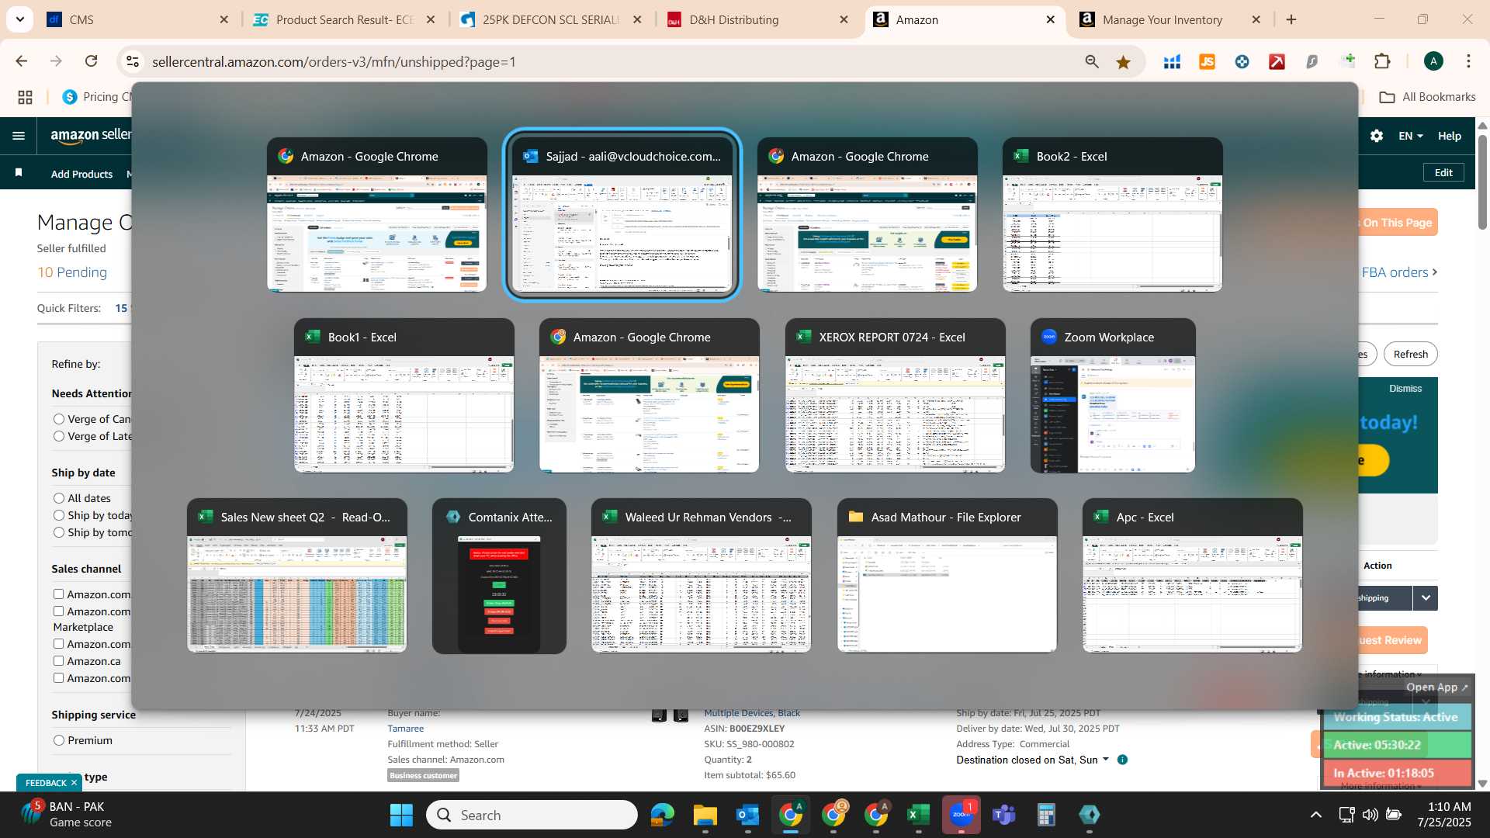Open Seller Central hamburger menu

pyautogui.click(x=19, y=136)
